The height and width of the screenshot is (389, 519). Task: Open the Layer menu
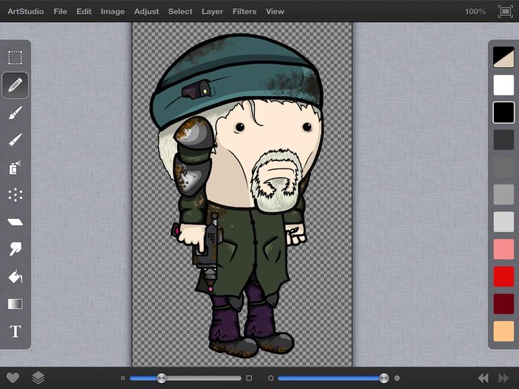(x=212, y=11)
